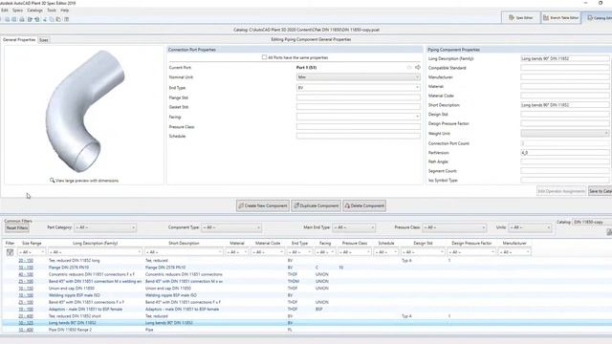The image size is (612, 344).
Task: Click the Long Description (Family) column header
Action: [96, 243]
